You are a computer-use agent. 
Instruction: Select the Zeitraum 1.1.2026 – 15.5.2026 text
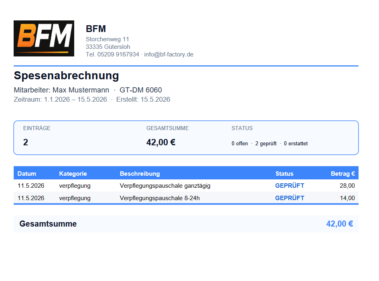point(61,99)
